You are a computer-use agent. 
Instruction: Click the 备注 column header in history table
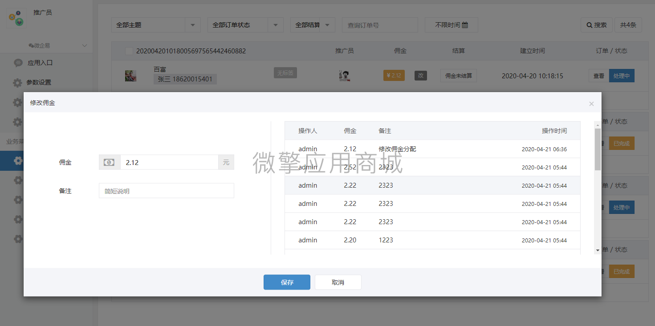coord(385,131)
